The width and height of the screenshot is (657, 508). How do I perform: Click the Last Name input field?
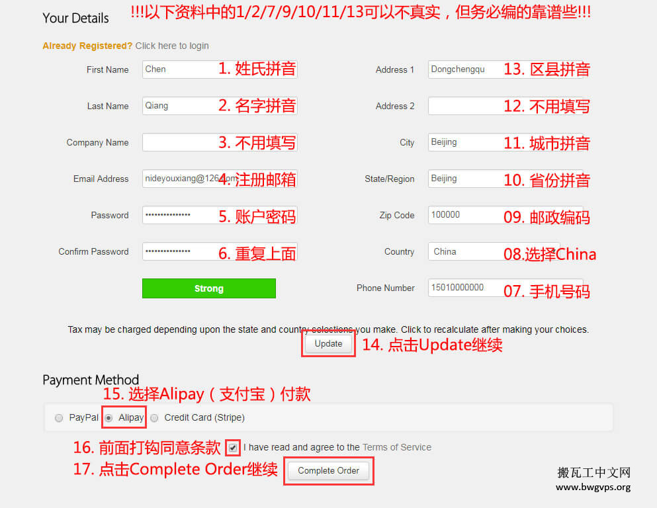[220, 106]
